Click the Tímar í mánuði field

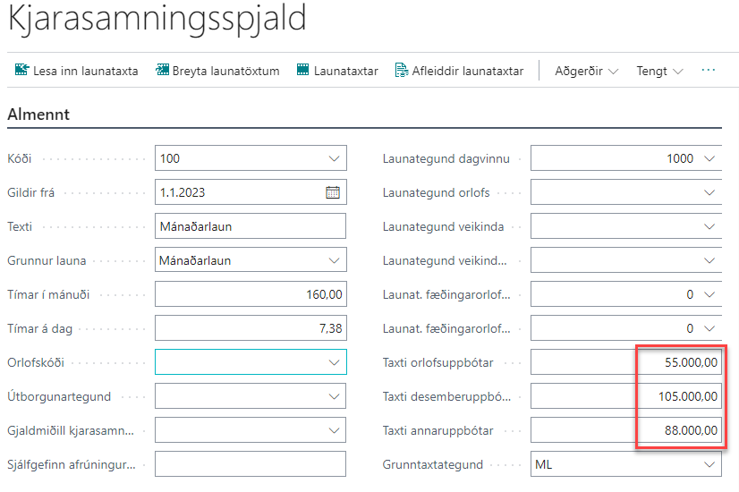pyautogui.click(x=250, y=294)
